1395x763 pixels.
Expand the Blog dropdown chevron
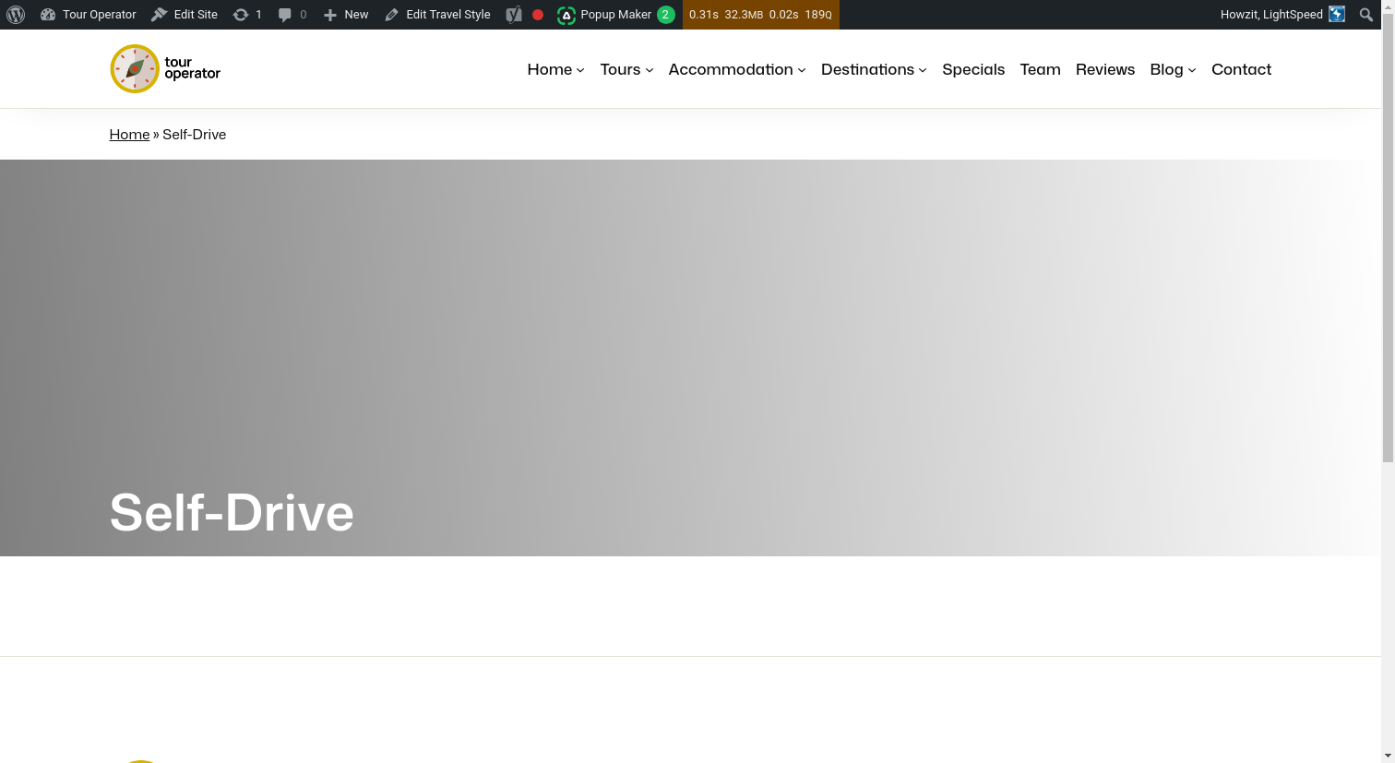pos(1192,69)
